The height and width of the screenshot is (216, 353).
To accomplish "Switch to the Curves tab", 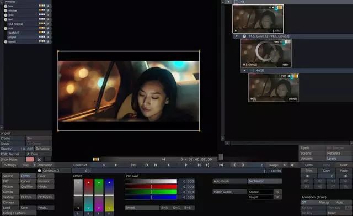I will pos(28,181).
